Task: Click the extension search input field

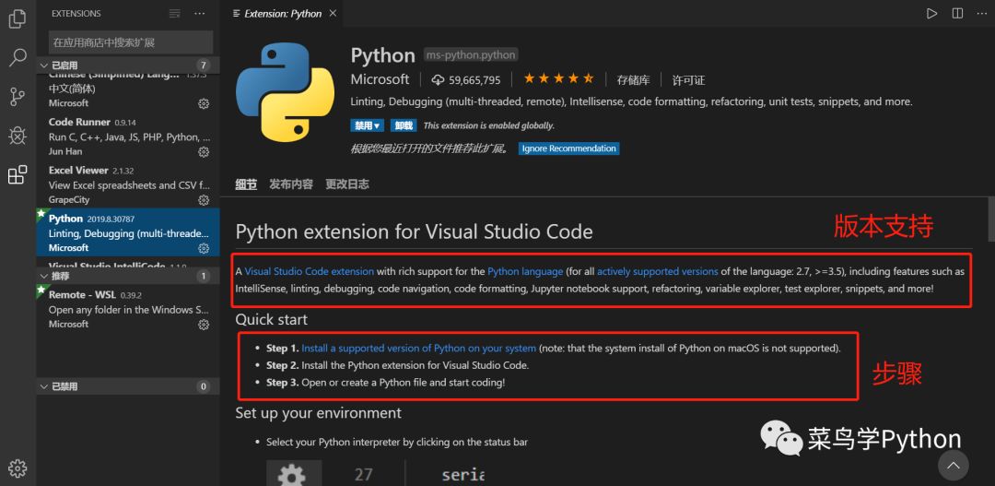Action: [x=131, y=42]
